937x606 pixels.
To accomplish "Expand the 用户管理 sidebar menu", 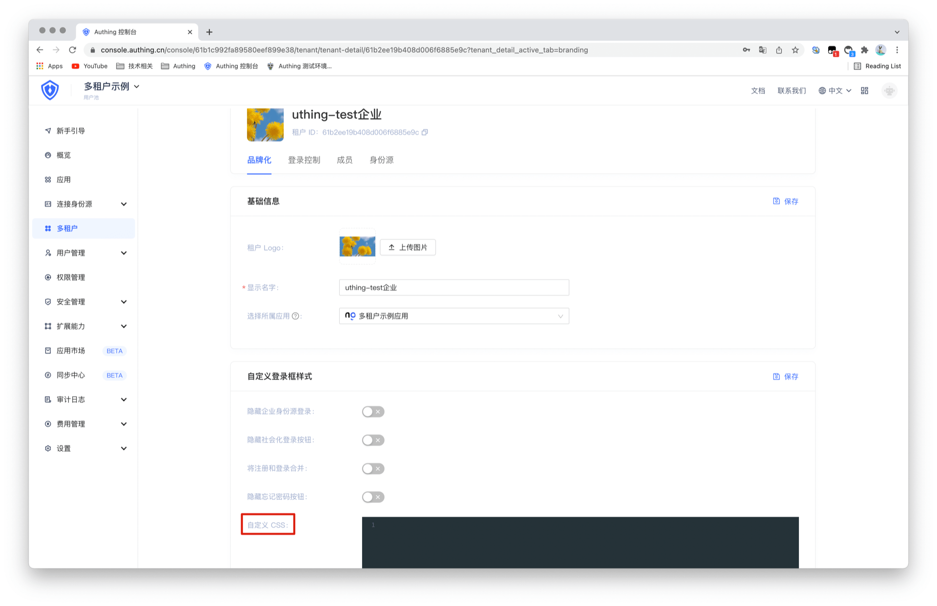I will (x=71, y=253).
